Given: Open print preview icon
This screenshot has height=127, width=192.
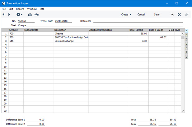Looking at the screenshot, I should (37, 15).
